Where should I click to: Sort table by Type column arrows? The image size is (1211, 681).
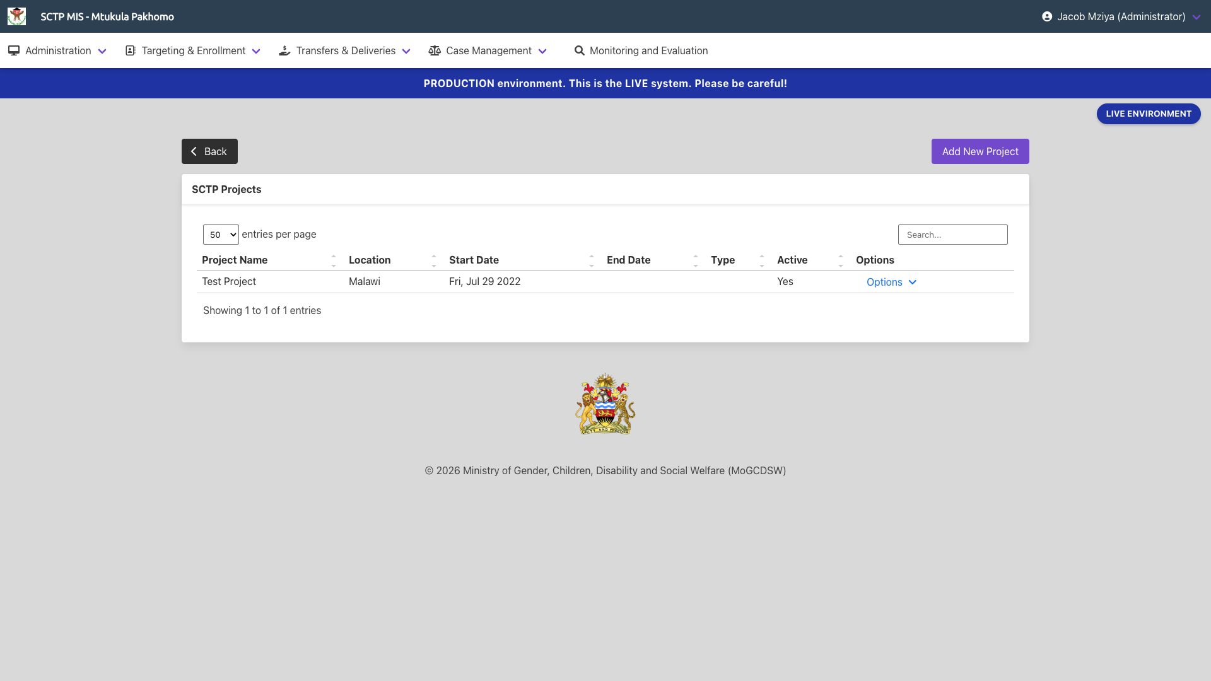[x=762, y=260]
